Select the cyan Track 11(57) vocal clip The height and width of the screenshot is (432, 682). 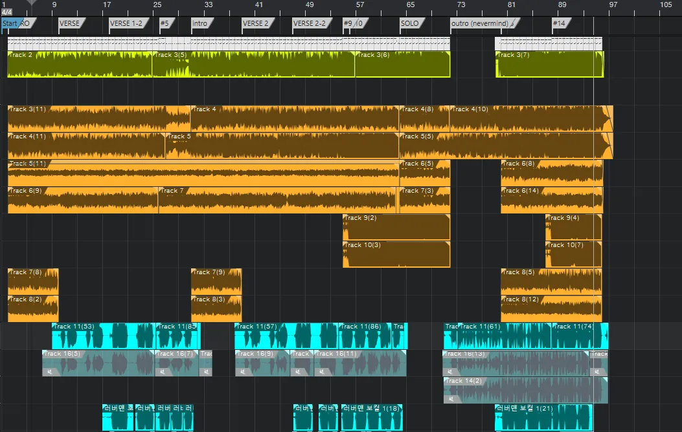click(286, 336)
